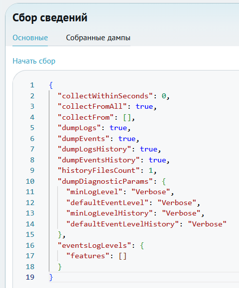Screen dimensions: 239x288
Task: Click the "Verbose" value of minLogLevelHistory
Action: click(181, 213)
